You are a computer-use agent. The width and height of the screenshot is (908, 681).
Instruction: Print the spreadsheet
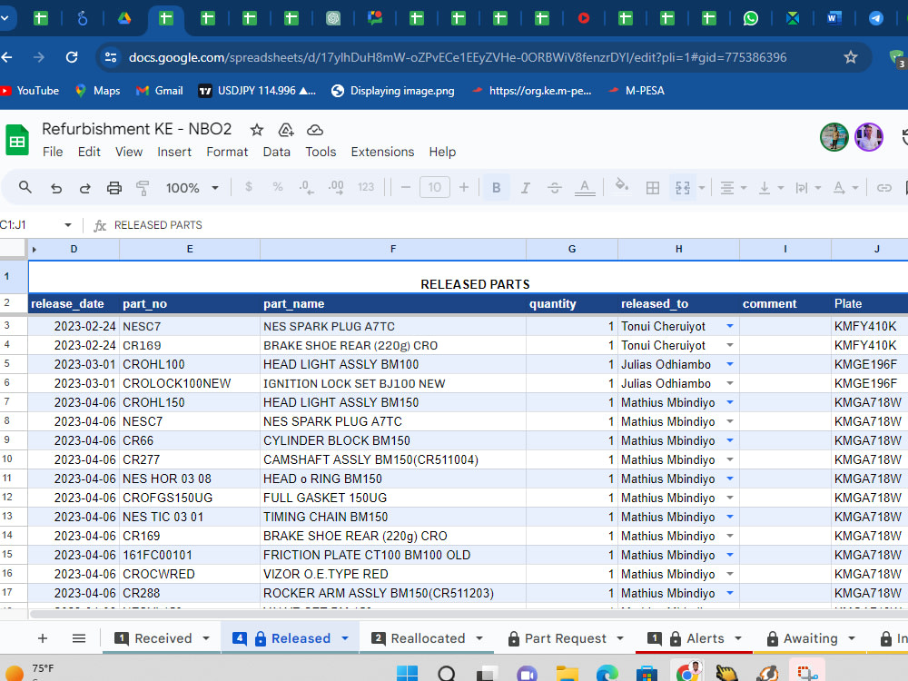click(x=114, y=188)
